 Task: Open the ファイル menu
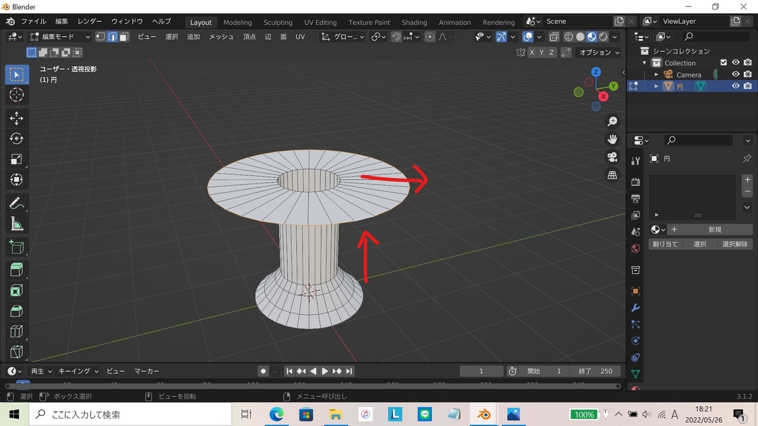(x=33, y=21)
